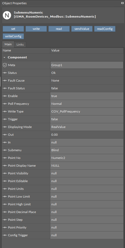Click the slot icon beside Trigger
125x248 pixels.
[5, 119]
